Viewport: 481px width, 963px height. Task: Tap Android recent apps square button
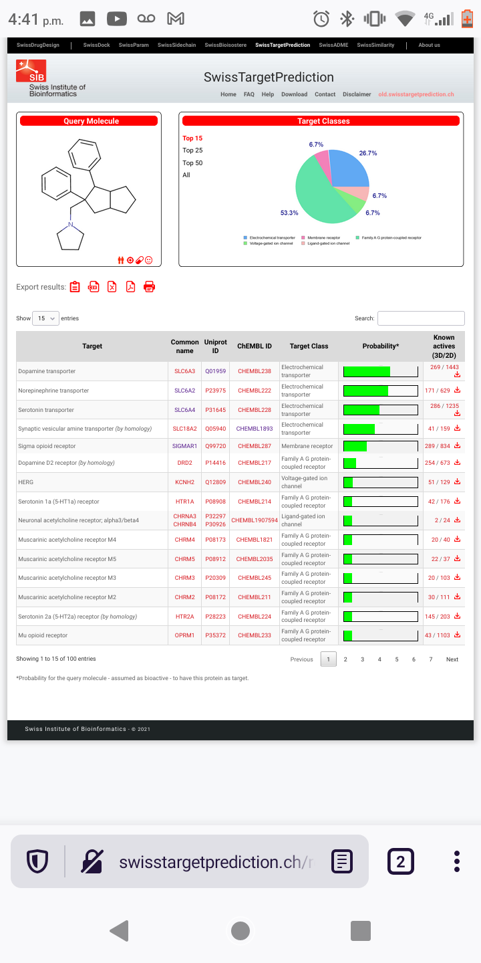361,930
